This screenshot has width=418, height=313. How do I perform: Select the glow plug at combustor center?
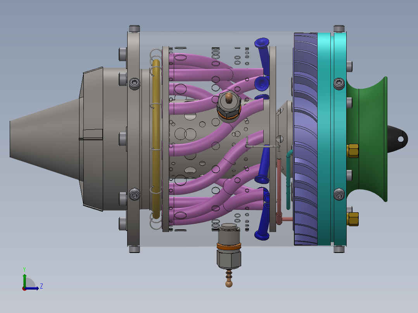coord(229,107)
